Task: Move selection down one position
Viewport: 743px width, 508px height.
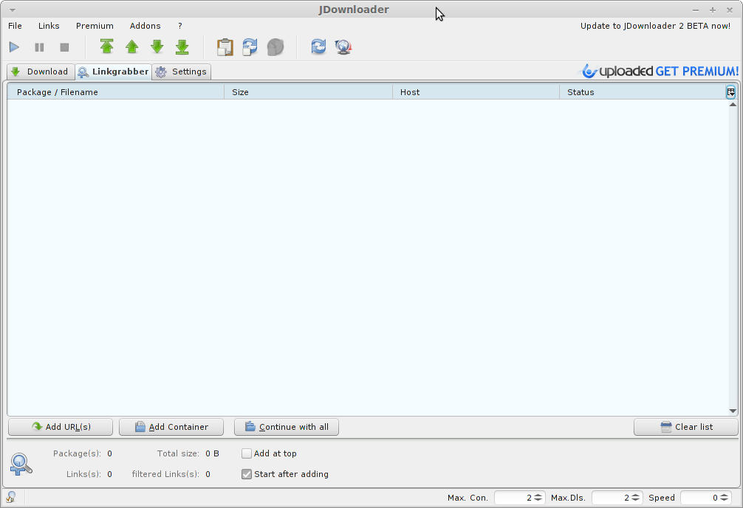Action: coord(157,46)
